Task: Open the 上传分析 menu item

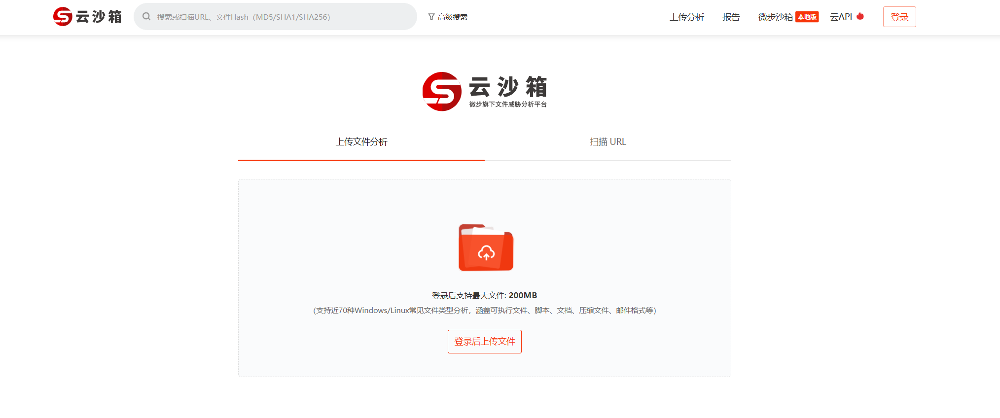Action: click(687, 17)
